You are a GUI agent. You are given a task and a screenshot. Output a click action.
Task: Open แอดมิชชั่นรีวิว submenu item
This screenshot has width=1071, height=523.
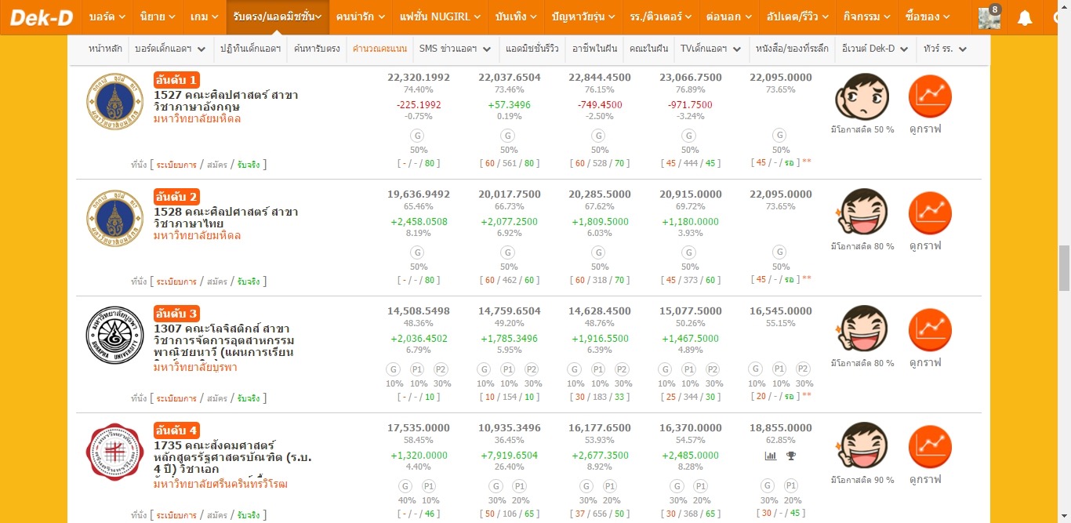[532, 49]
